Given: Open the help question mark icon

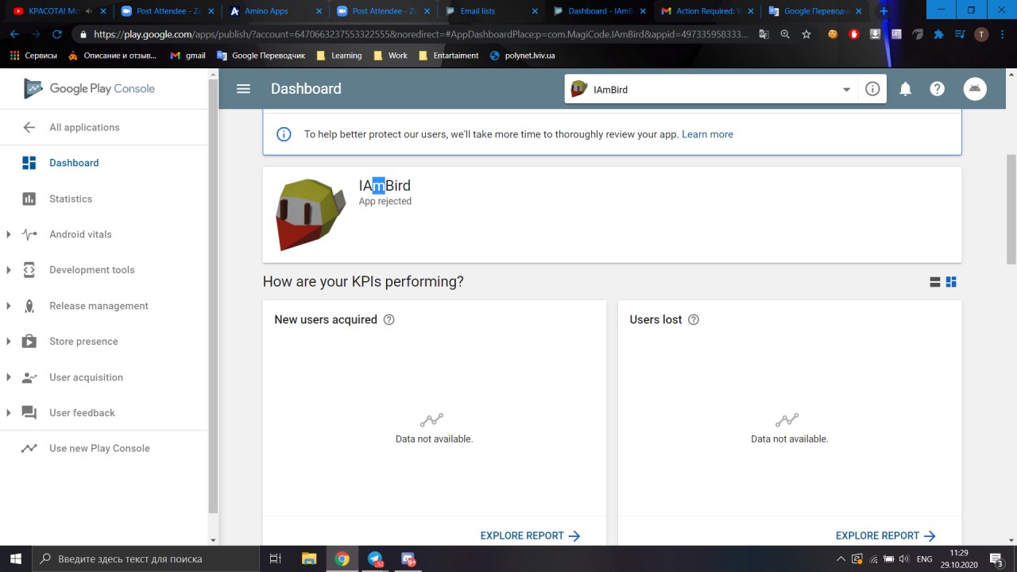Looking at the screenshot, I should point(938,89).
